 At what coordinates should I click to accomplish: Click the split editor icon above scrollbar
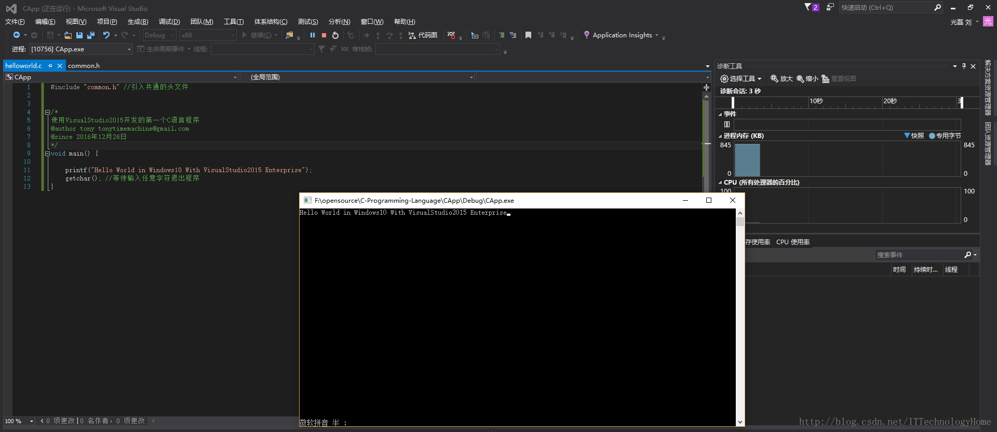tap(706, 87)
